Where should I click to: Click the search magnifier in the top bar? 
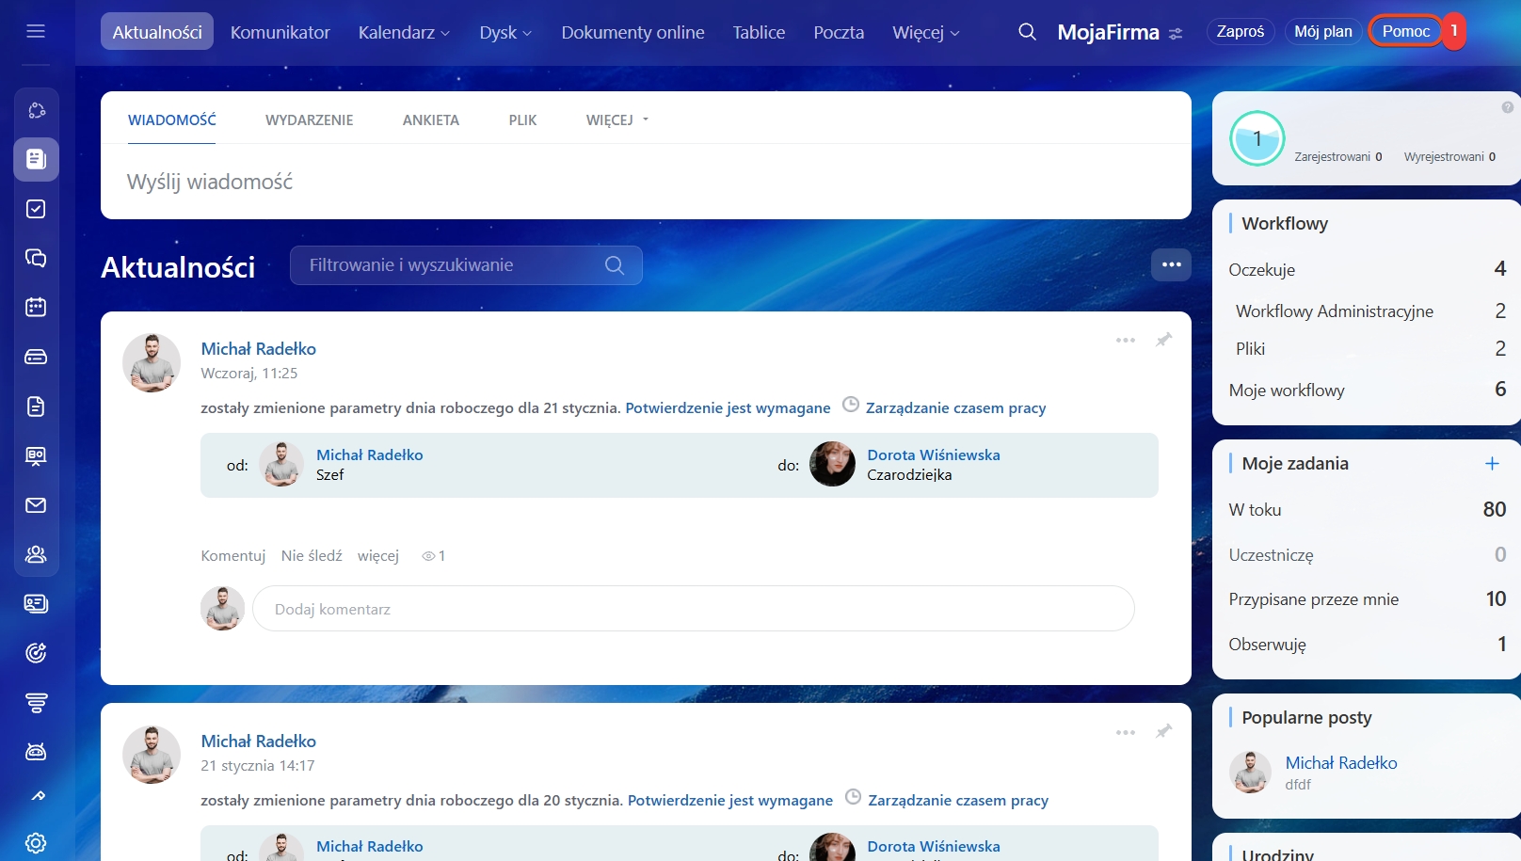pyautogui.click(x=1027, y=32)
